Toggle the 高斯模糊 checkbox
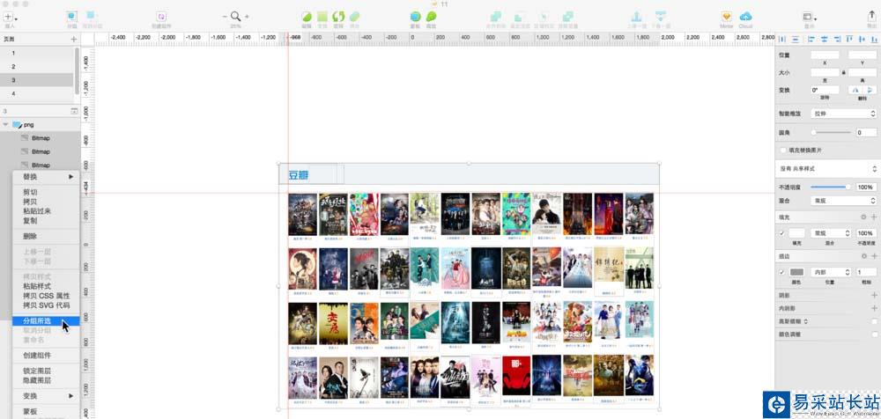This screenshot has height=419, width=881. (874, 321)
